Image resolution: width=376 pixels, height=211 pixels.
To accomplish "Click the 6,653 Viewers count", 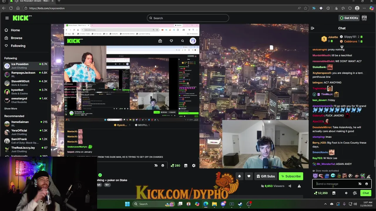I will click(273, 186).
